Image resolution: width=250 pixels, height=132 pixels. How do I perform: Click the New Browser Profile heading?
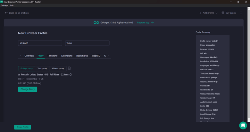click(33, 33)
